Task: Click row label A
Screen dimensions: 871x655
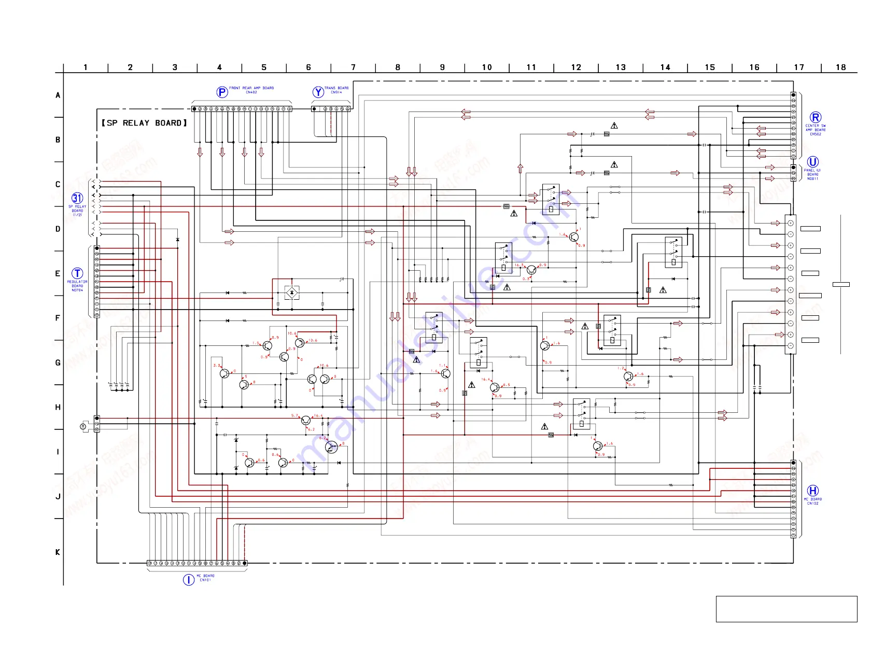Action: [58, 95]
